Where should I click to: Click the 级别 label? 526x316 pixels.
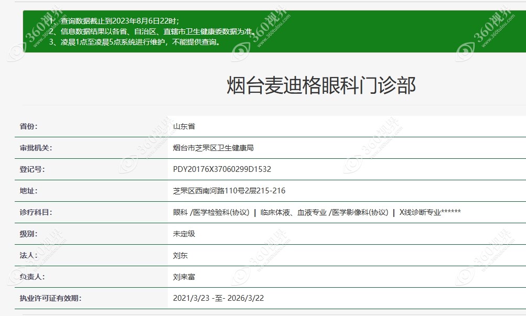pyautogui.click(x=28, y=234)
